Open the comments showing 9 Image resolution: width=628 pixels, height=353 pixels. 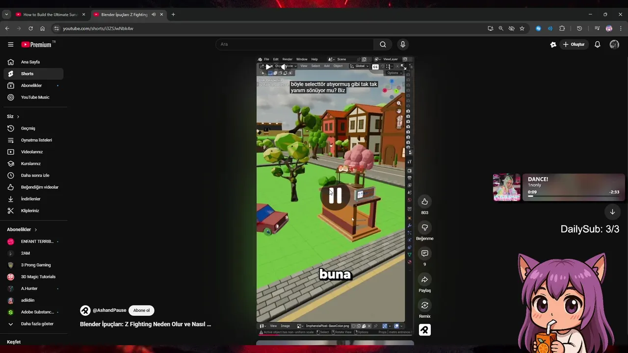(x=424, y=253)
